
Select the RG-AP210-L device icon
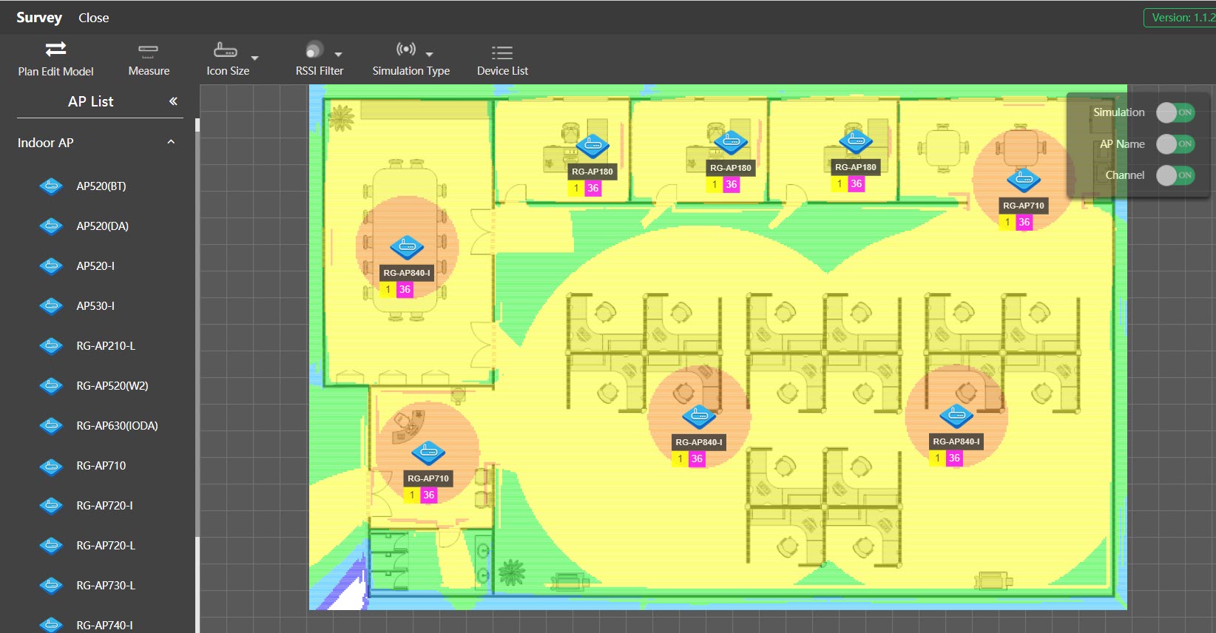51,346
